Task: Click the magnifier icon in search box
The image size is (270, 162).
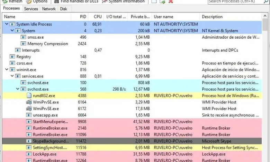Action: (x=266, y=1)
